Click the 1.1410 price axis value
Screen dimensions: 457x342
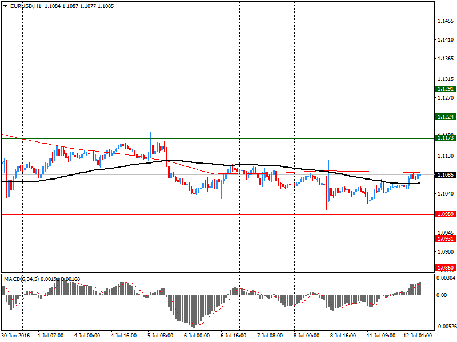coord(446,40)
